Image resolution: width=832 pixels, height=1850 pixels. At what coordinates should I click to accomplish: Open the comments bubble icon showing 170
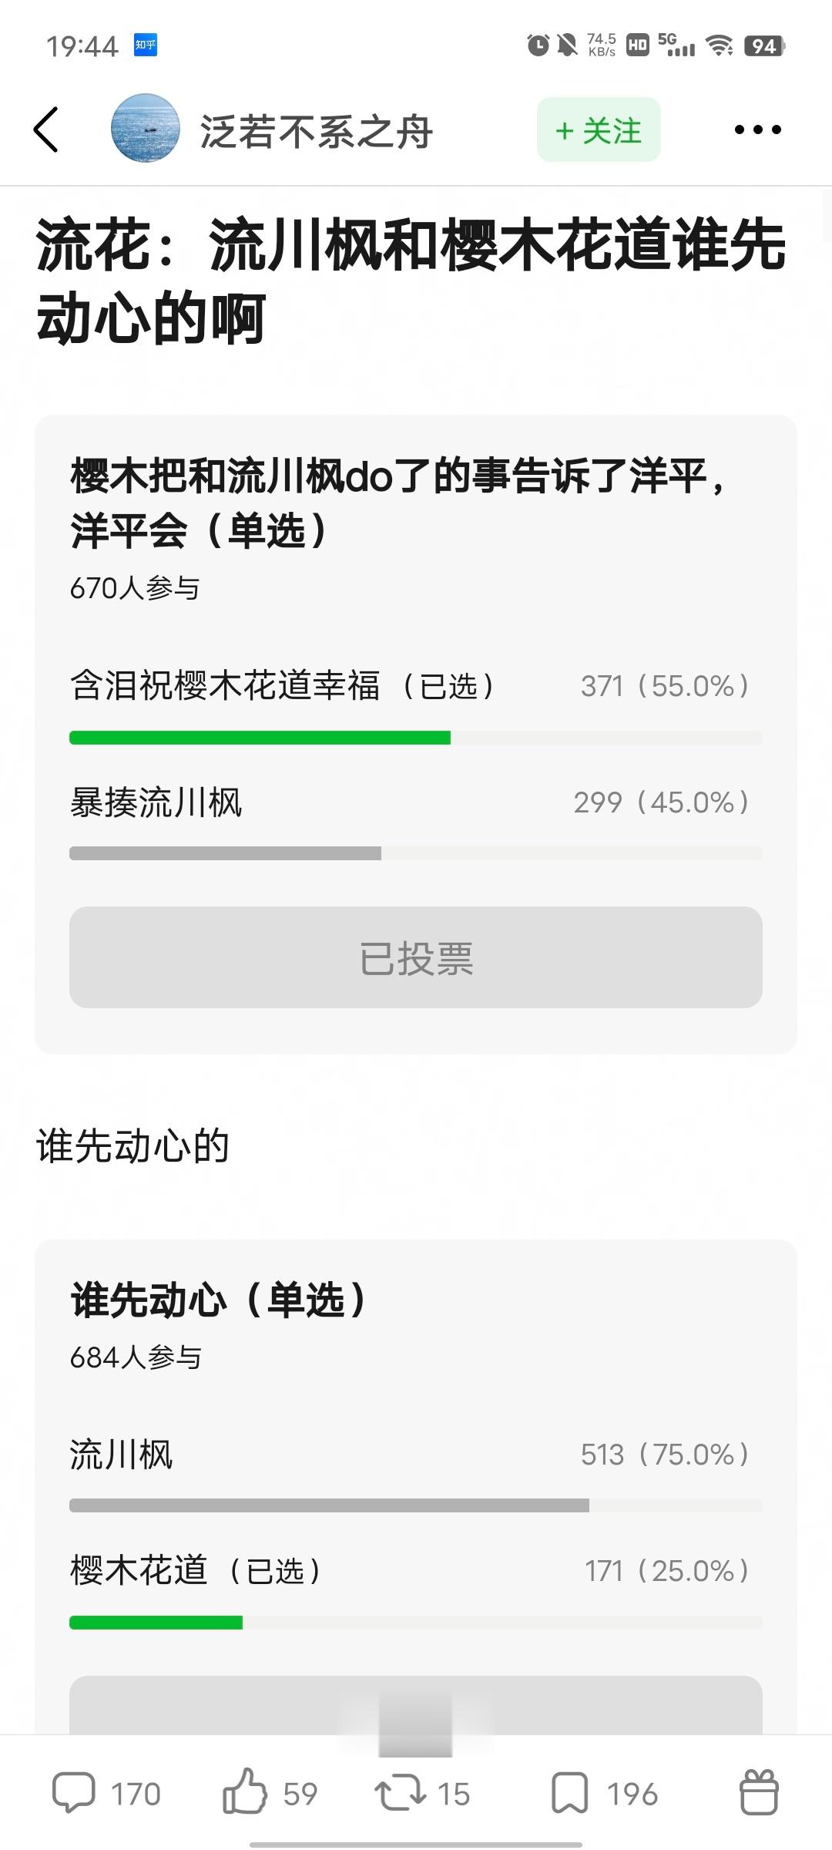coord(74,1793)
